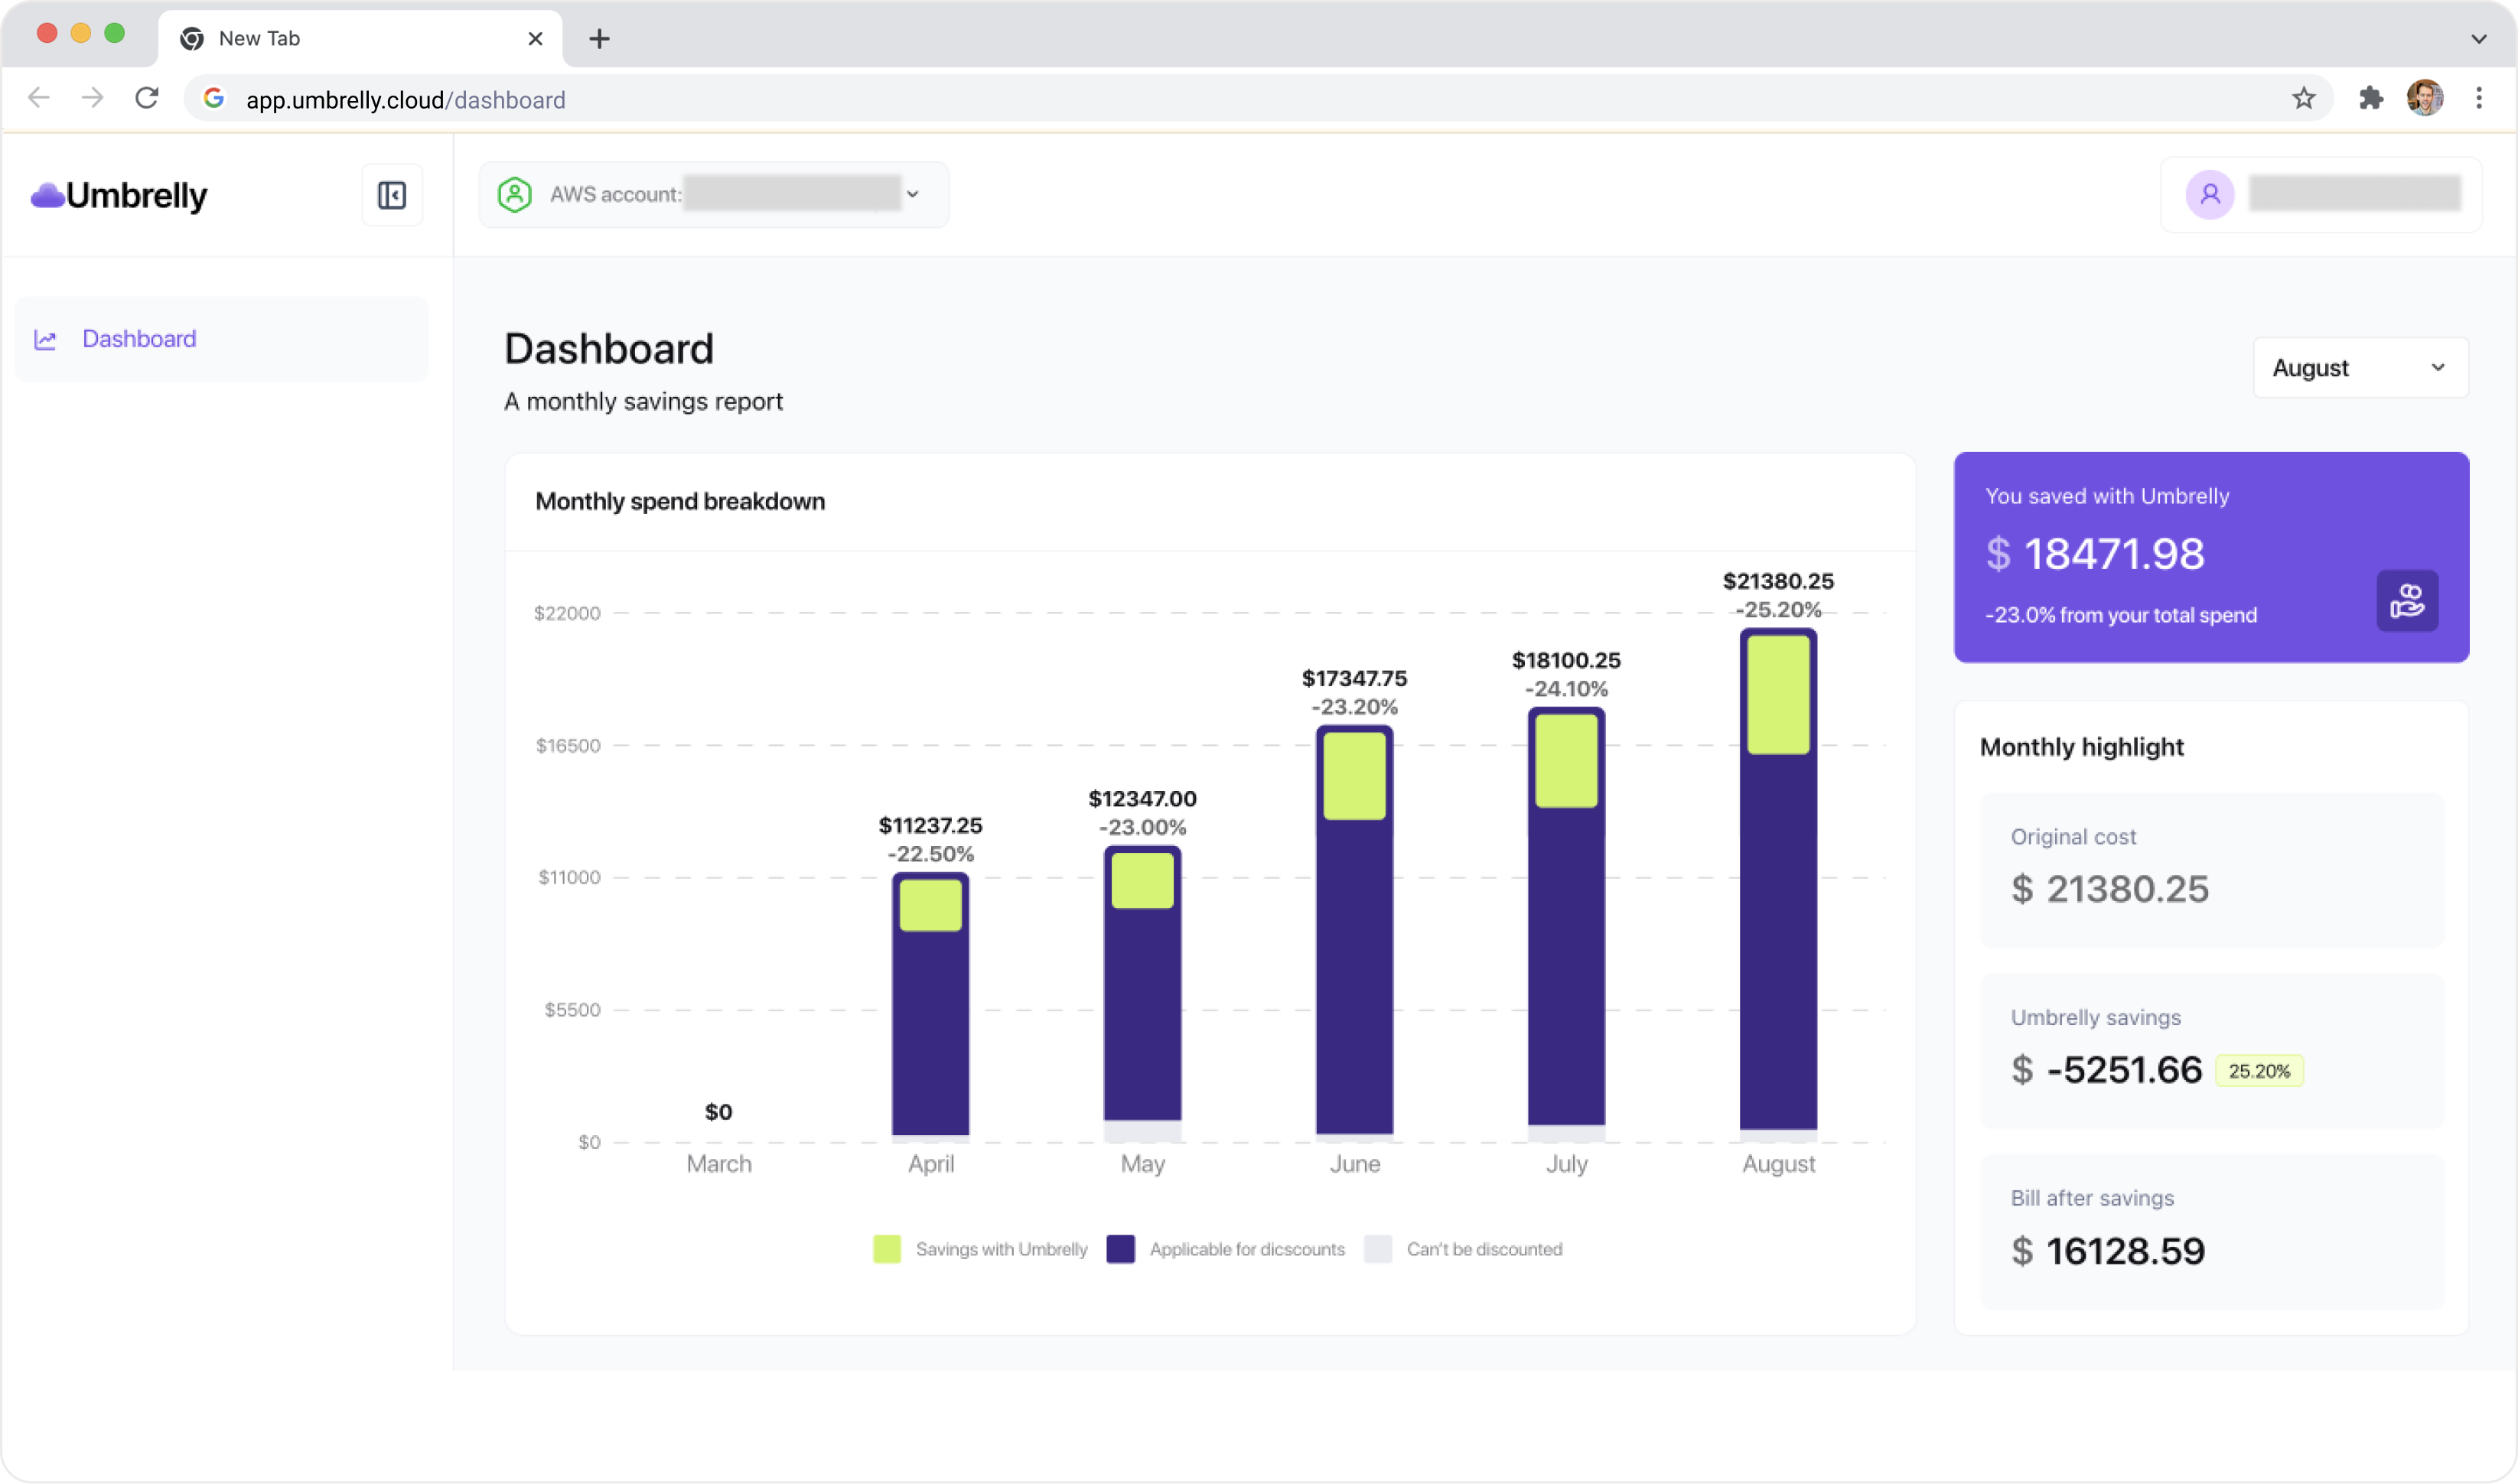Select Dashboard in the sidebar
This screenshot has width=2518, height=1484.
click(x=139, y=339)
